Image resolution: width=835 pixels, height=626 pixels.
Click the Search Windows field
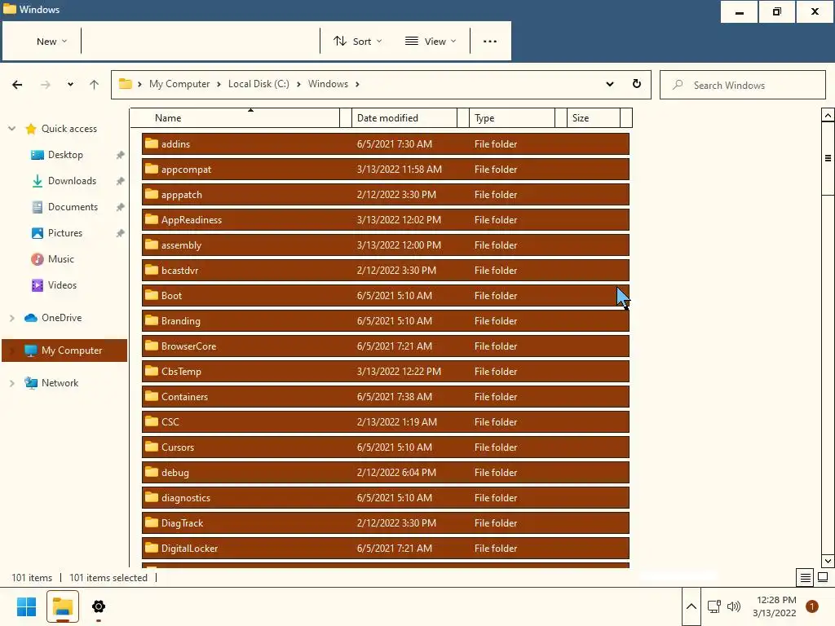[x=742, y=85]
